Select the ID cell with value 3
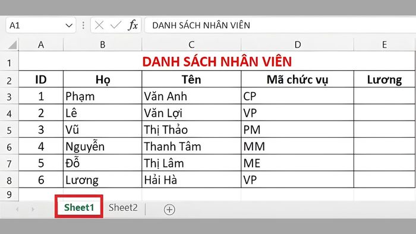 41,129
